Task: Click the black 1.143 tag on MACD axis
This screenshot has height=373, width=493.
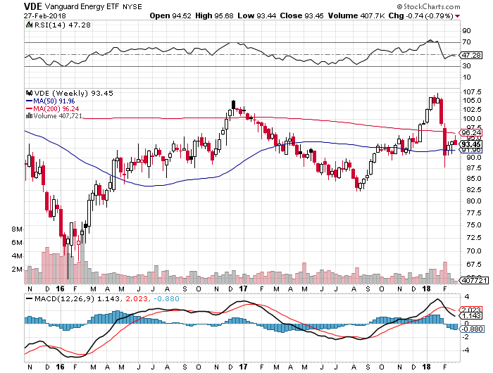Action: click(471, 316)
